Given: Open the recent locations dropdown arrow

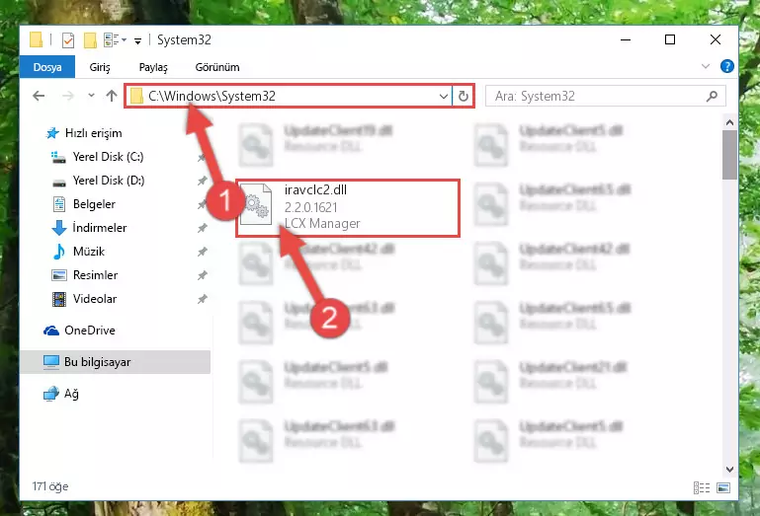Looking at the screenshot, I should coord(91,96).
